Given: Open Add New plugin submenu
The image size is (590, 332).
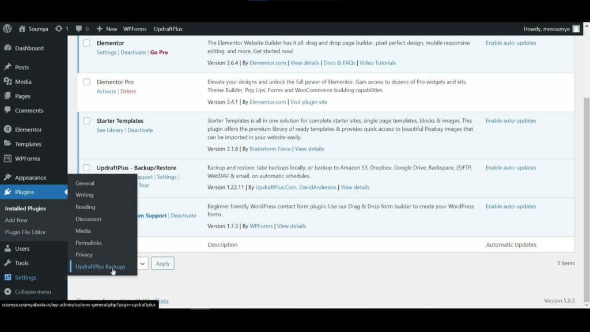Looking at the screenshot, I should point(16,220).
